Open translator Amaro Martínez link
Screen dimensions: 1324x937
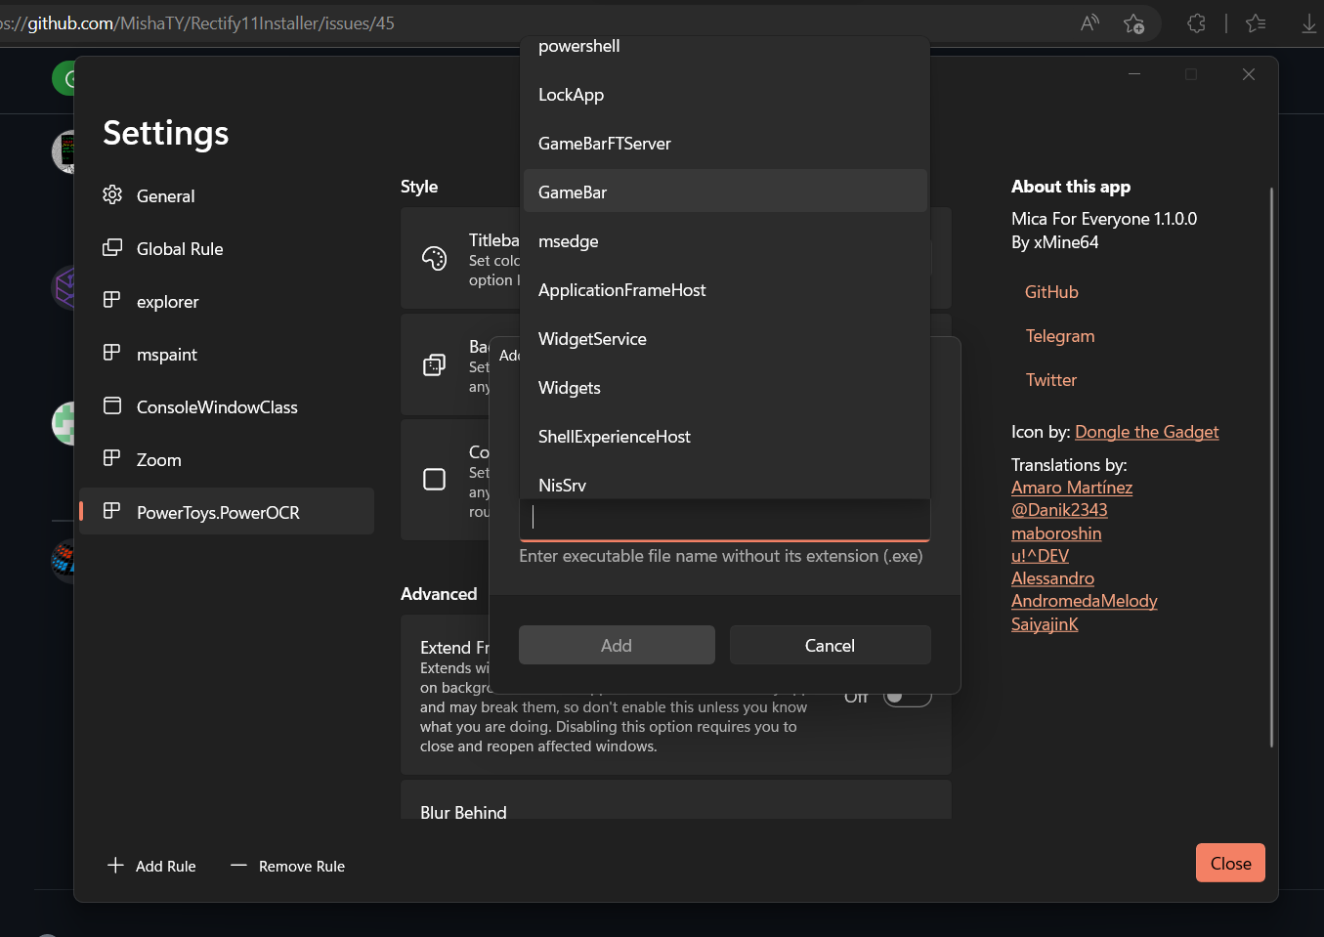[1072, 488]
